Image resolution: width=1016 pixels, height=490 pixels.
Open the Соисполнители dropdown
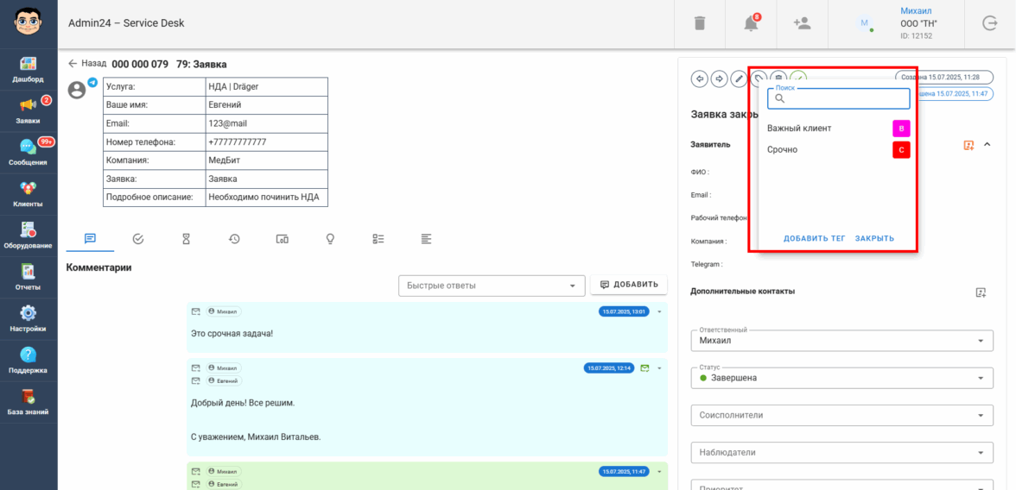click(842, 415)
